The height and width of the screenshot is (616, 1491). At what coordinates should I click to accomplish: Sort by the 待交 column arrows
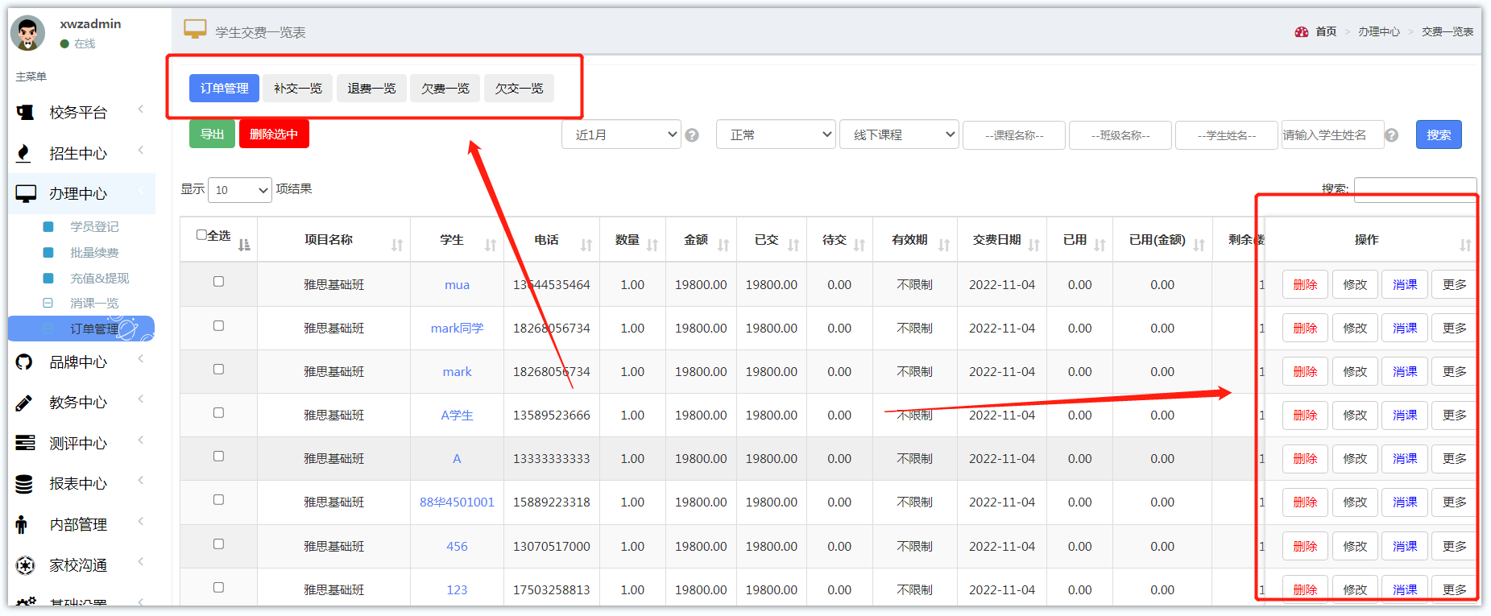tap(859, 245)
